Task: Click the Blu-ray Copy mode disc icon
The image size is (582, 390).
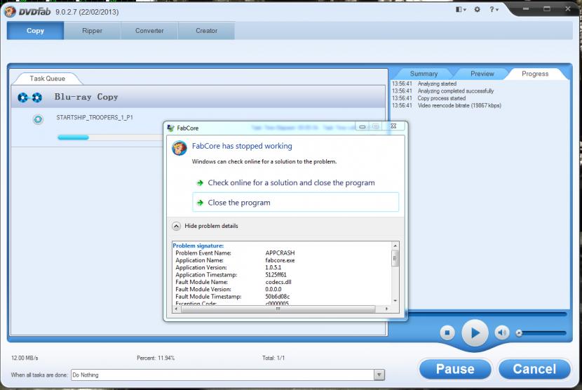Action: click(x=29, y=97)
